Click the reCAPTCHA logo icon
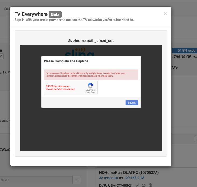Image resolution: width=197 pixels, height=187 pixels. [x=90, y=86]
